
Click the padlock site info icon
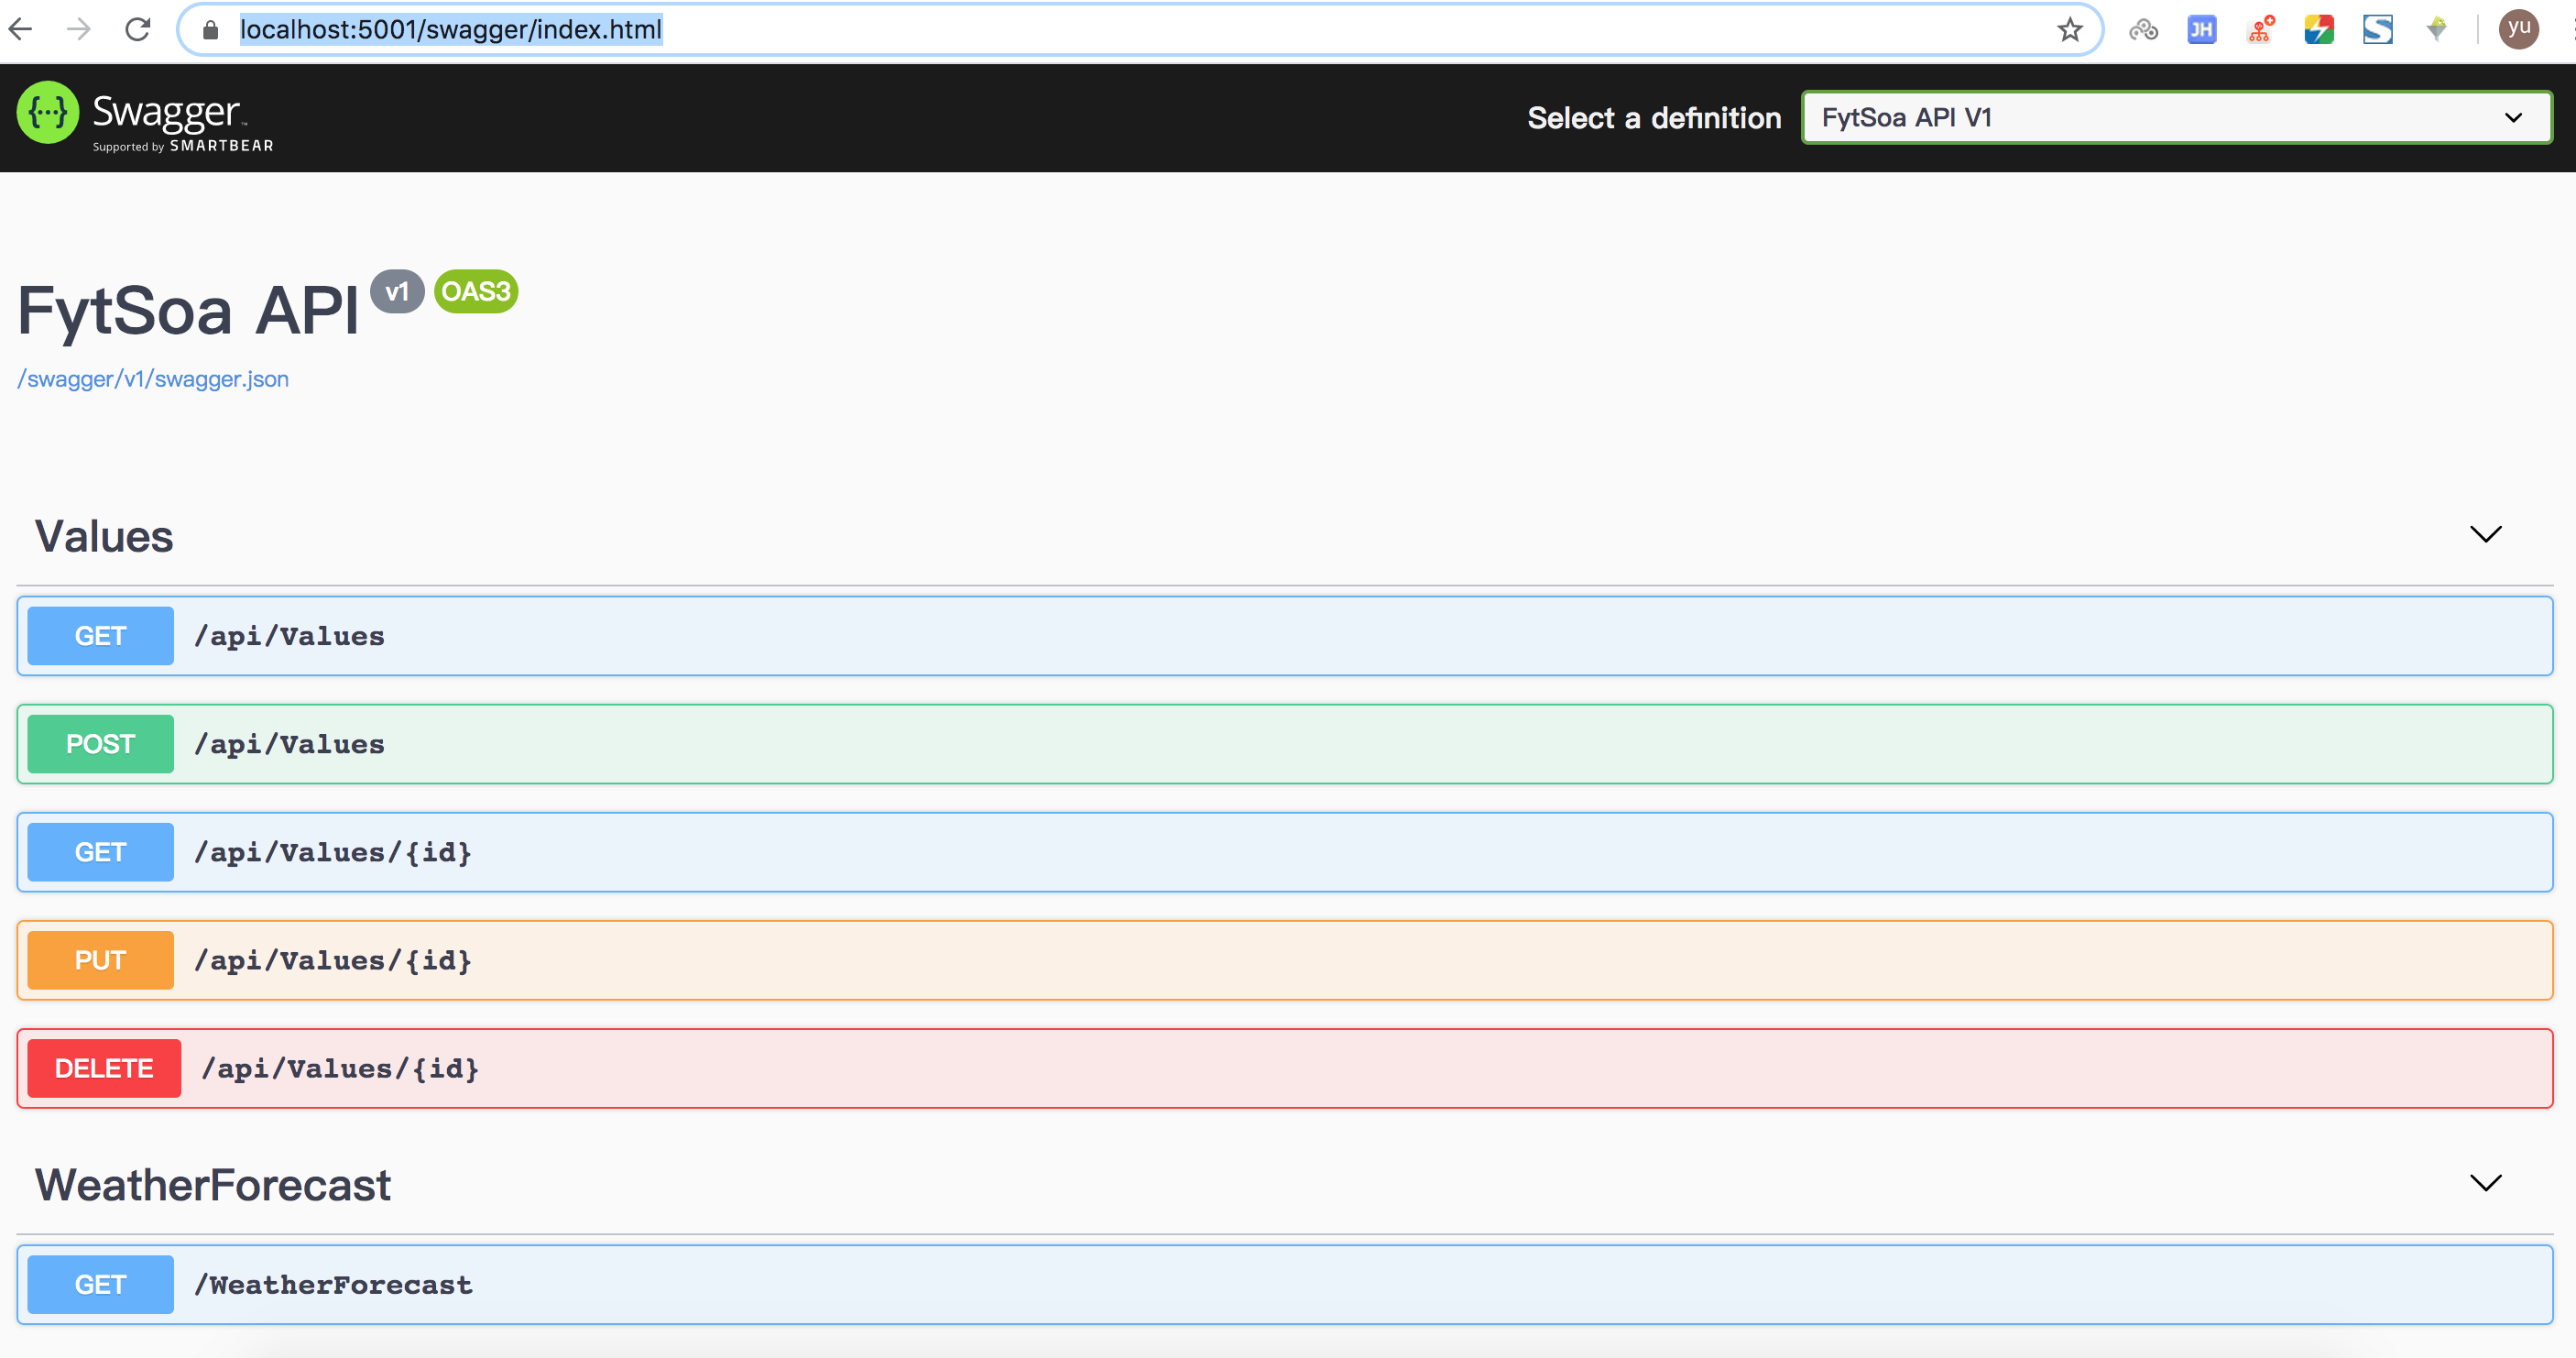tap(211, 30)
